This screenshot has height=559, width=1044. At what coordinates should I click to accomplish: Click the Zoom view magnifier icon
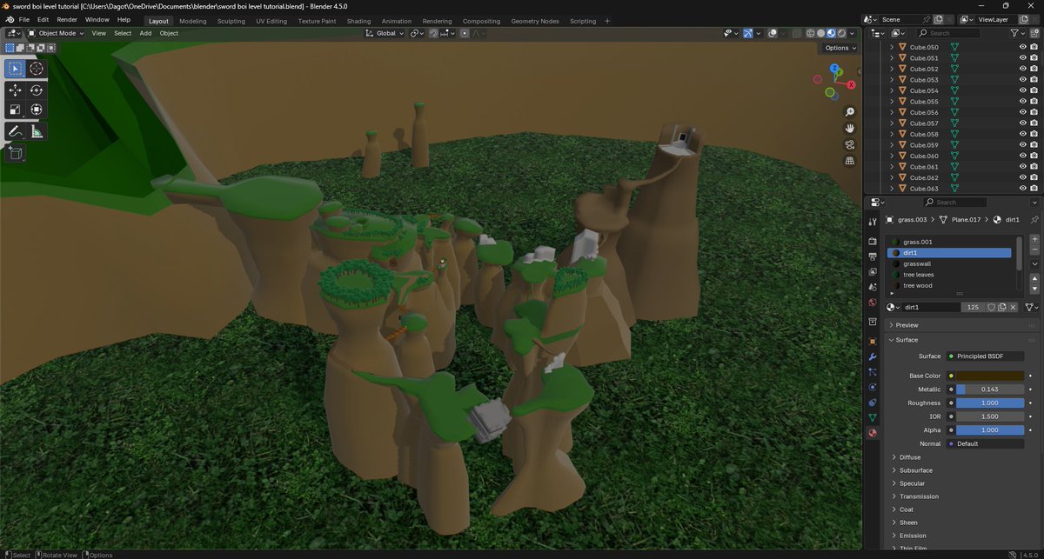pyautogui.click(x=850, y=112)
